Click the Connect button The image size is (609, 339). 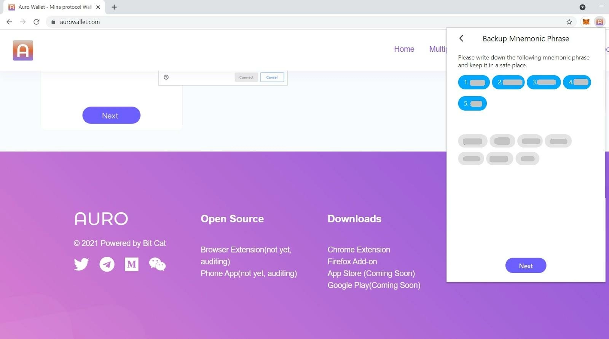point(246,77)
